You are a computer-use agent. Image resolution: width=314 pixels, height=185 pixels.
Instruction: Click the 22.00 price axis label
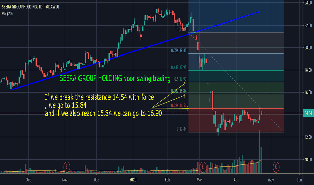coord(308,26)
